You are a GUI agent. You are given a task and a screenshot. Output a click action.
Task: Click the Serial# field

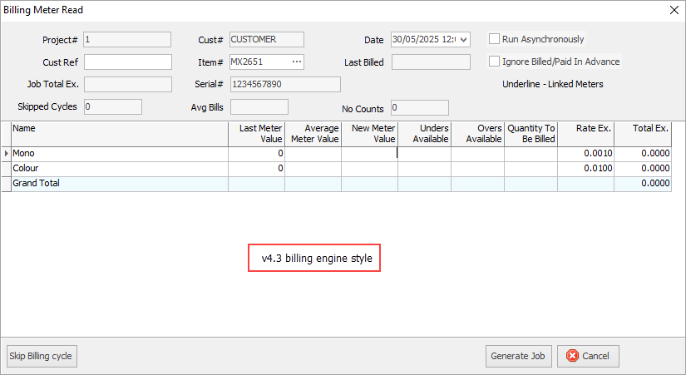point(285,85)
